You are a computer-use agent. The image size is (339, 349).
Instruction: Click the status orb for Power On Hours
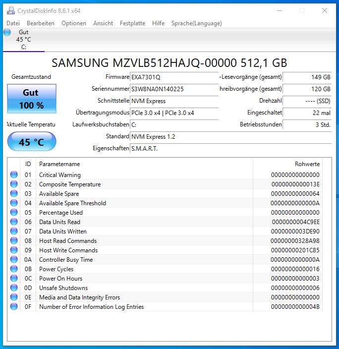pyautogui.click(x=14, y=278)
